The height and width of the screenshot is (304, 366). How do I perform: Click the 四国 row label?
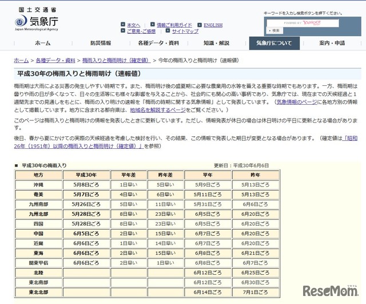38,224
